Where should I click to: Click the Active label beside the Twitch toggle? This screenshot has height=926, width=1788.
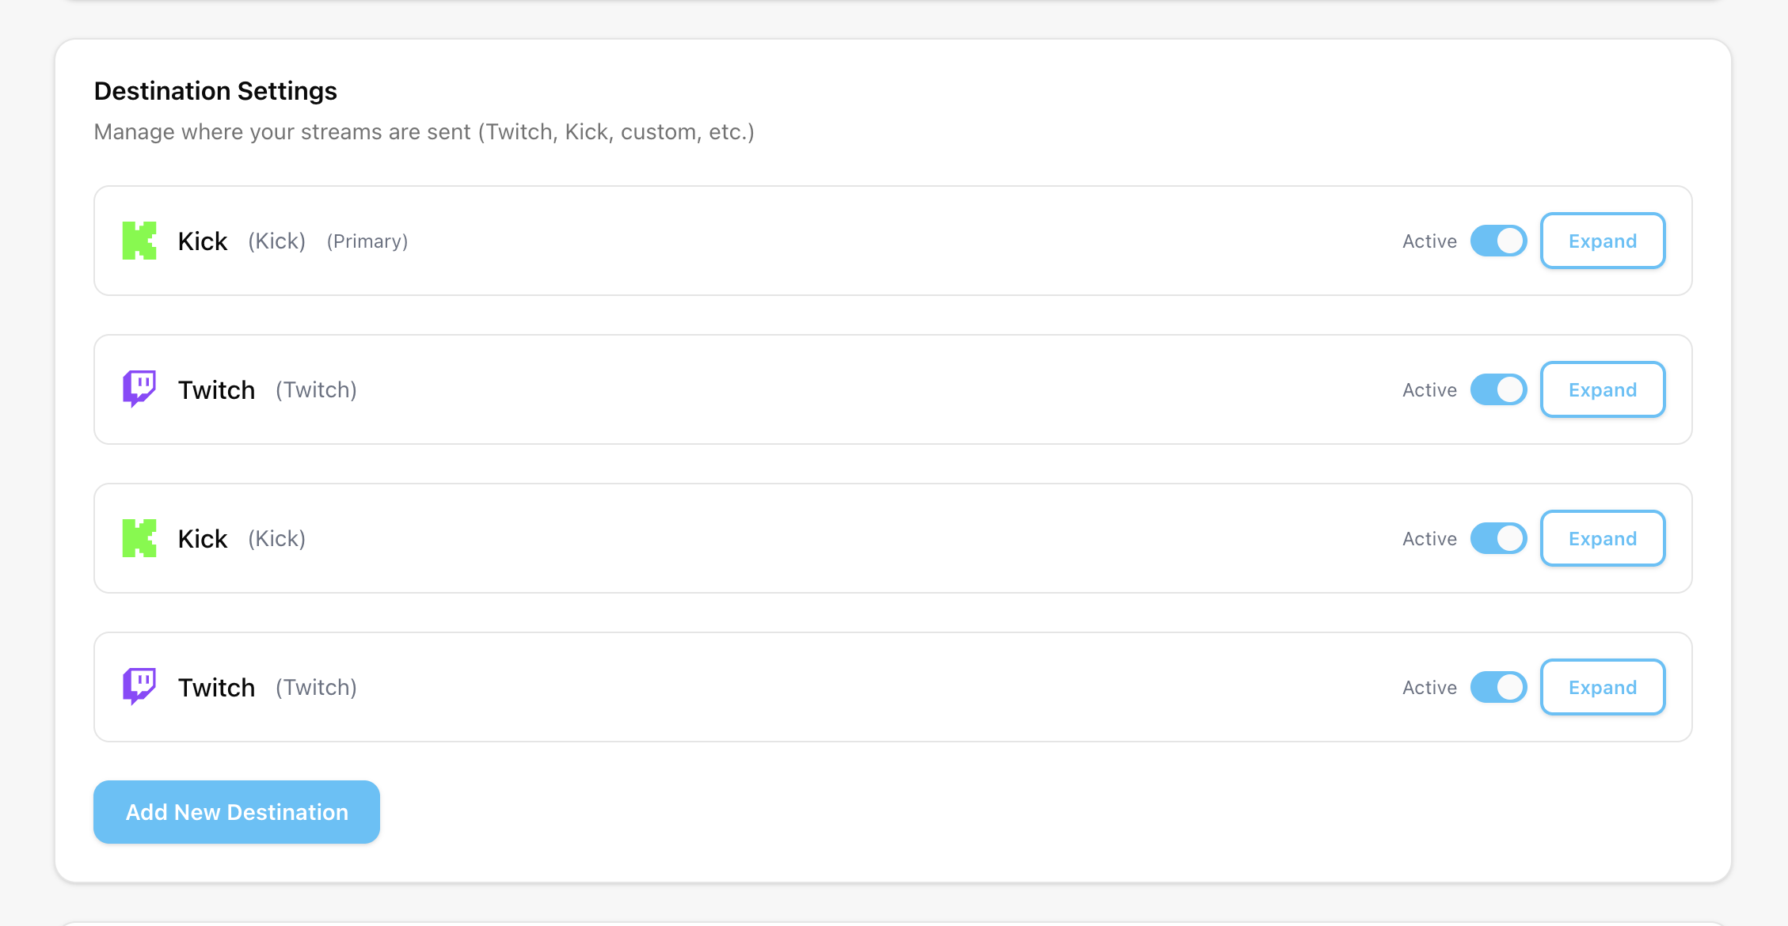(1428, 389)
